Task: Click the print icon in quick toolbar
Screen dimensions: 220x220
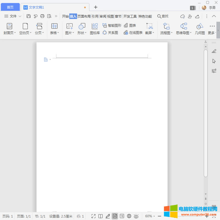Action: click(x=42, y=16)
